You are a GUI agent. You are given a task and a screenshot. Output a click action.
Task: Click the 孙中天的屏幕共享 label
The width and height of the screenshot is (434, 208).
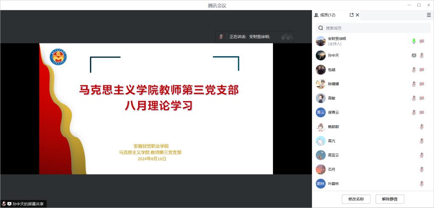[28, 204]
